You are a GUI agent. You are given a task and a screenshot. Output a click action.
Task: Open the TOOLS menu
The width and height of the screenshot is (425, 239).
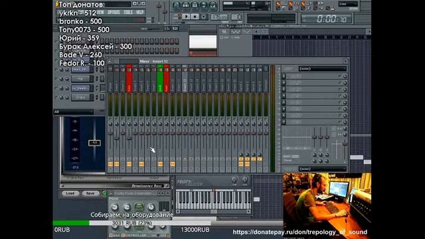coord(128,13)
